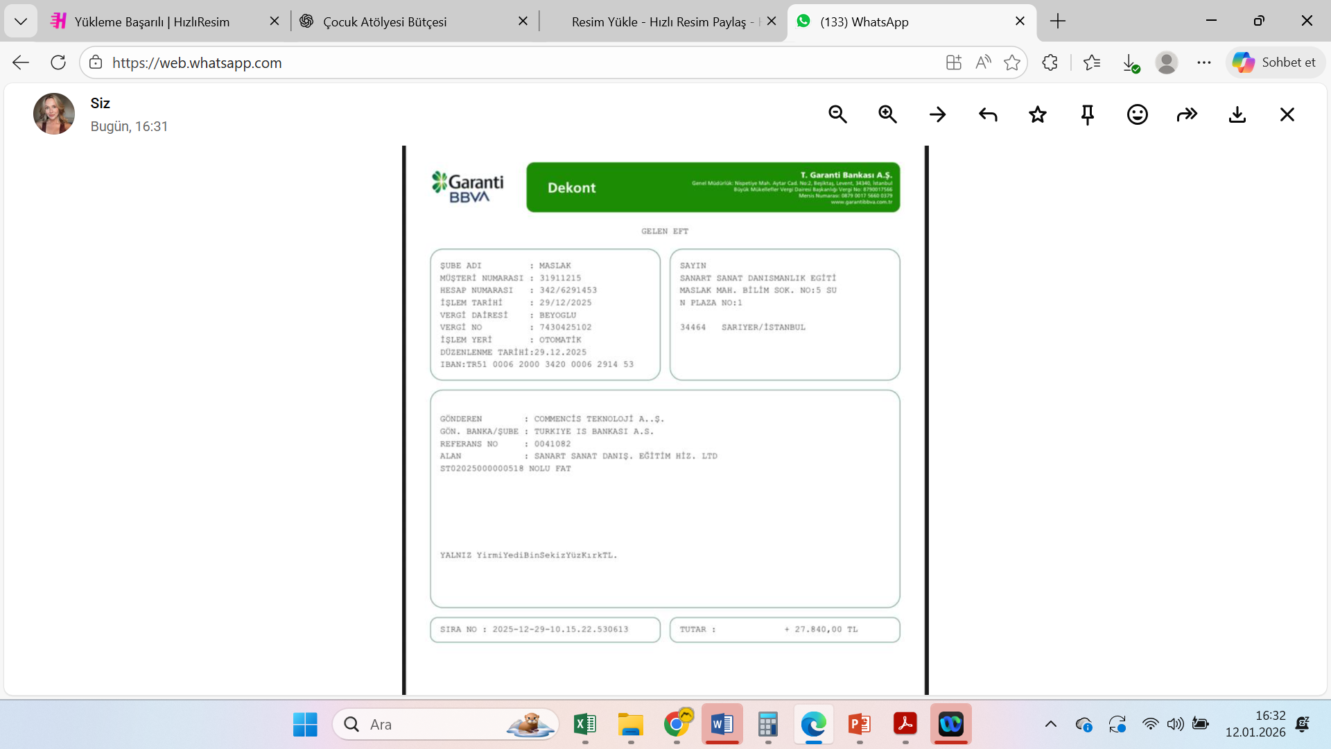Open the browser profile menu
Viewport: 1331px width, 749px height.
pos(1167,62)
